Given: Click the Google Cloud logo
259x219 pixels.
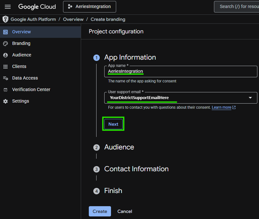Looking at the screenshot, I should tap(37, 7).
